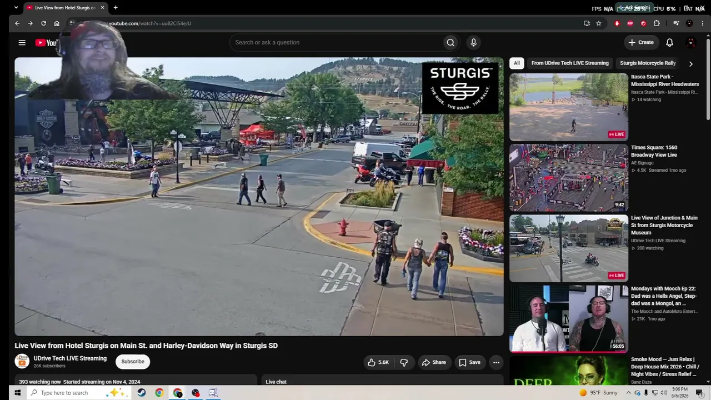Open the taskbar Action Center notifications
The width and height of the screenshot is (711, 400).
coord(699,393)
